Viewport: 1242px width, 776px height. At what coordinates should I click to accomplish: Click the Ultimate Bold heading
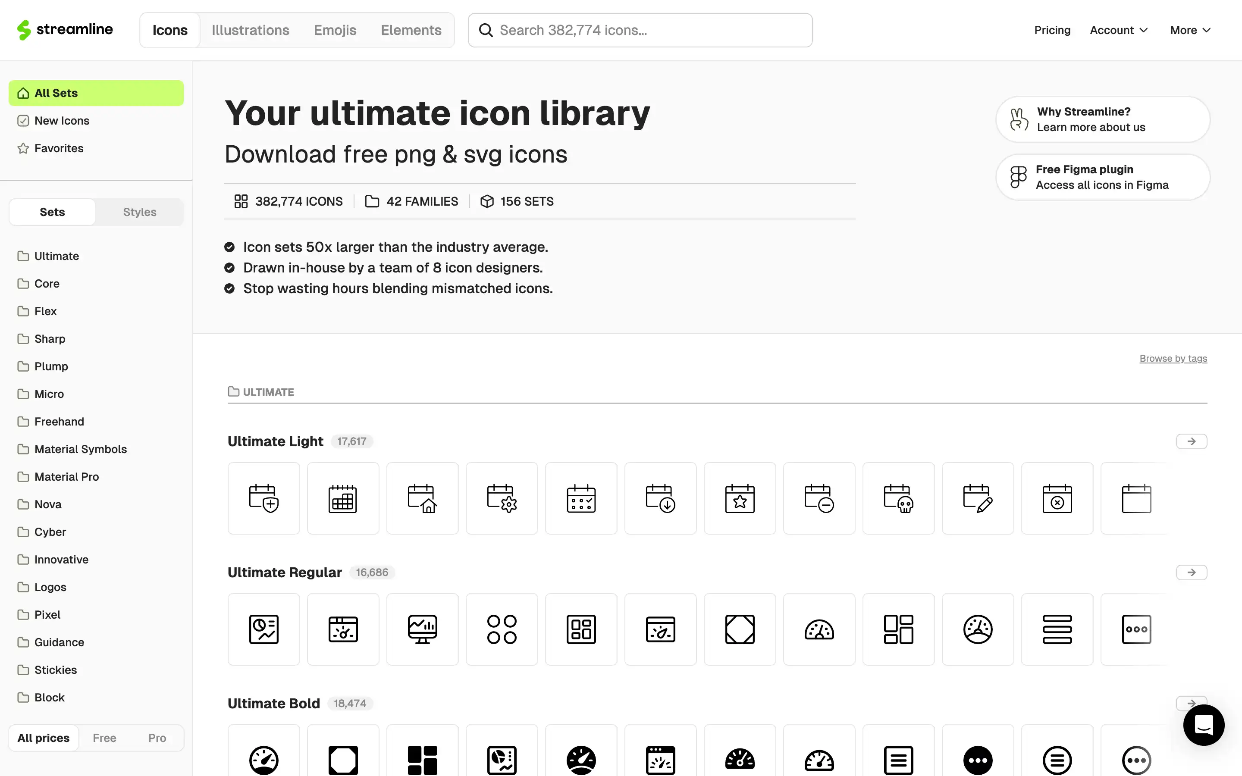coord(274,703)
